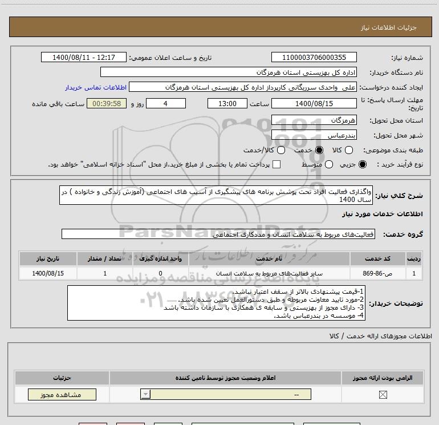Click the deadline date field 1400/08/15

(x=314, y=103)
